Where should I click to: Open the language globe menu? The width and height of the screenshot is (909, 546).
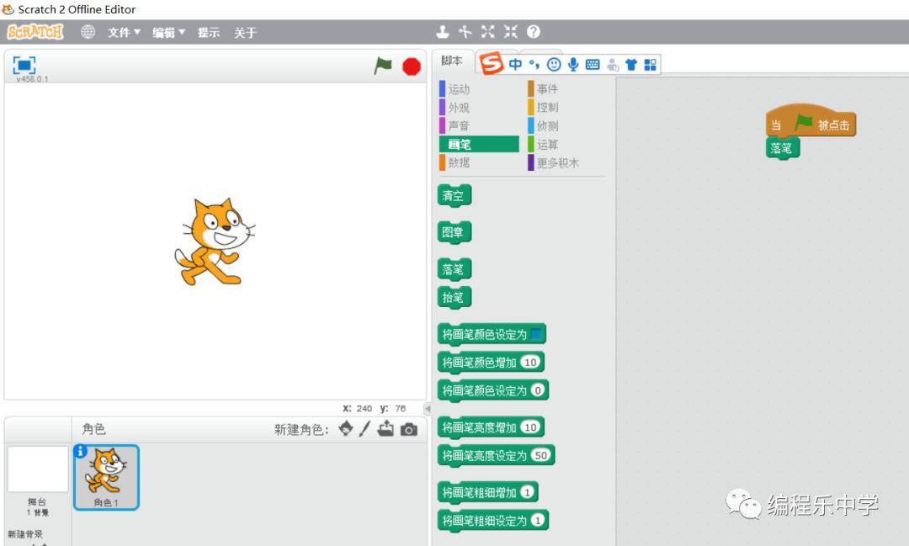point(88,32)
